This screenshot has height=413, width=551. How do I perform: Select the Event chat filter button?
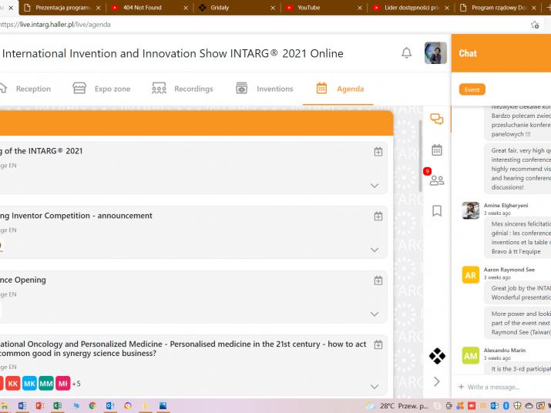pyautogui.click(x=472, y=89)
